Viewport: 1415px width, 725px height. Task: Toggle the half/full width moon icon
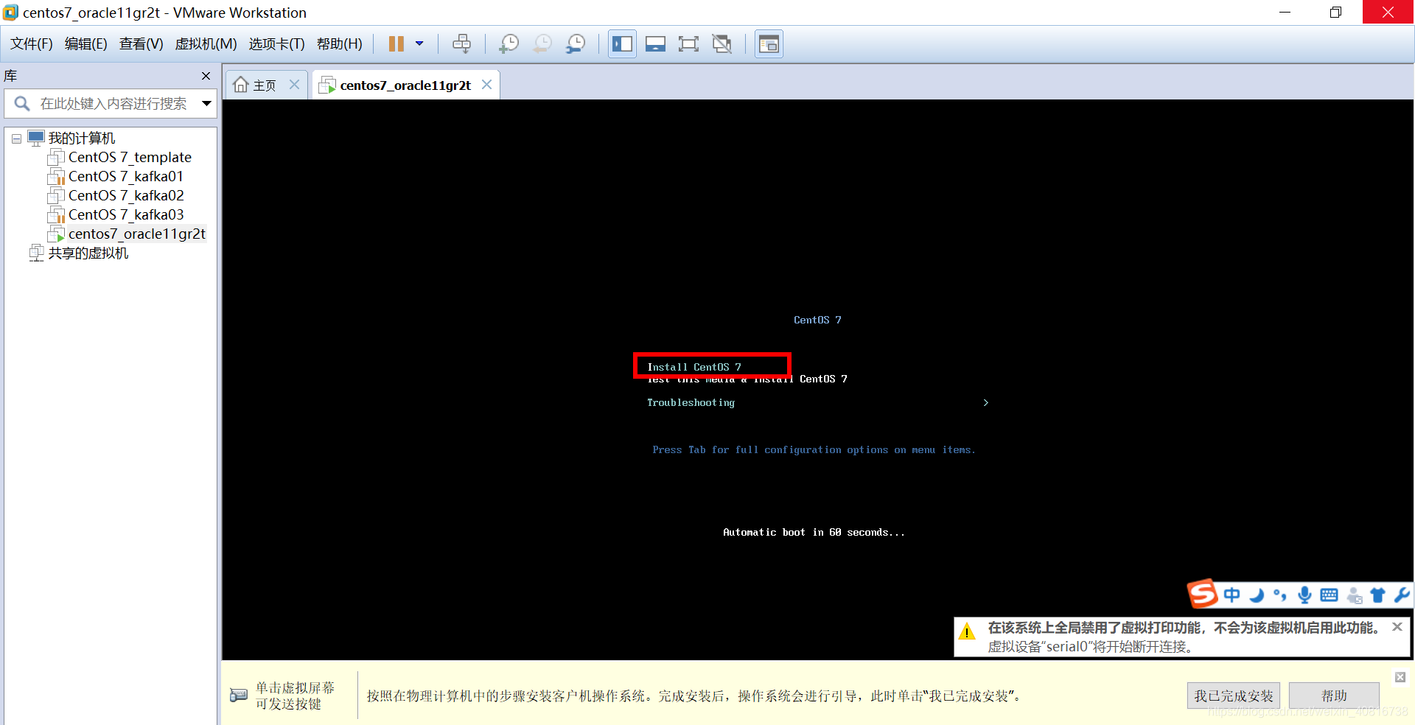1256,595
